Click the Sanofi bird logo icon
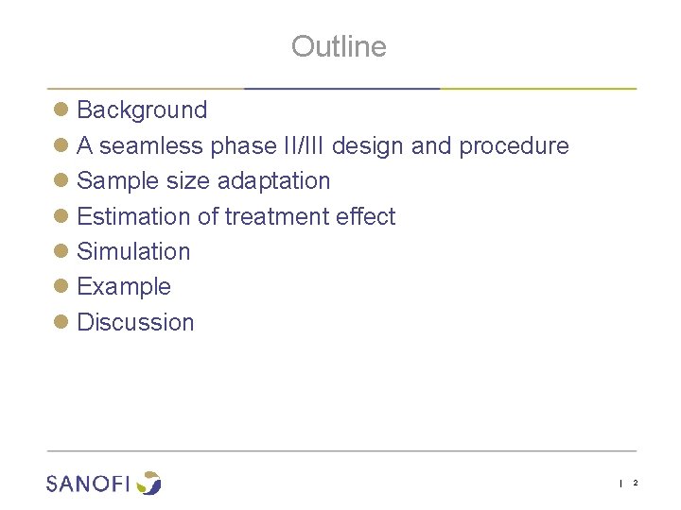This screenshot has width=681, height=510. tap(148, 483)
